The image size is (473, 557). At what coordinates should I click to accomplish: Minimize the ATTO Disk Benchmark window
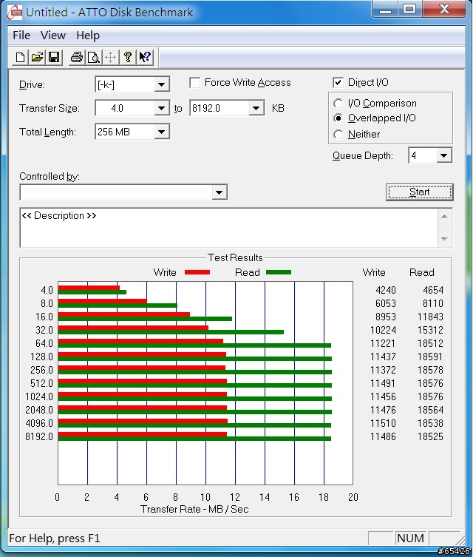385,9
